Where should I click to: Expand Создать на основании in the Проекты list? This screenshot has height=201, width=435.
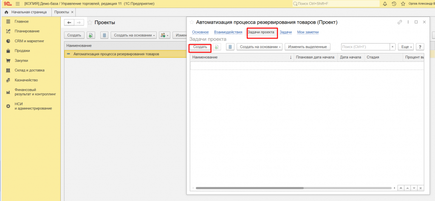click(x=134, y=35)
